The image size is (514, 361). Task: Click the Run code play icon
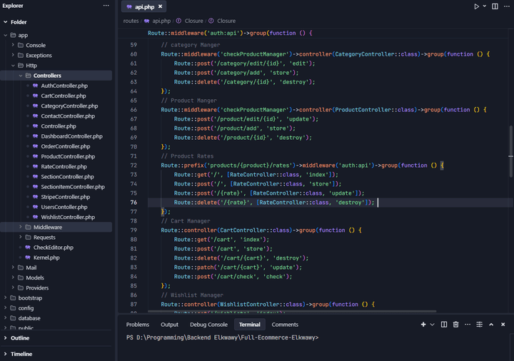pyautogui.click(x=476, y=6)
